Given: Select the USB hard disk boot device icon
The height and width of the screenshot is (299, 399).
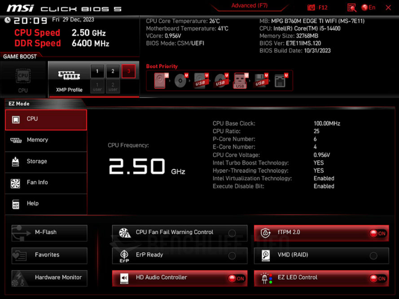Looking at the screenshot, I should point(201,81).
